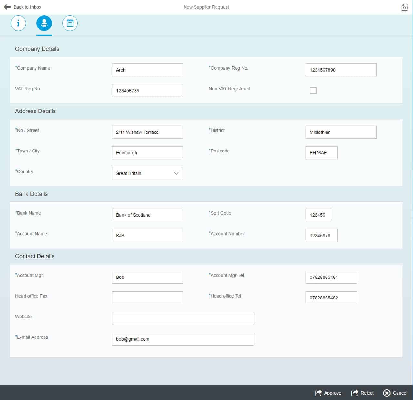Approve the supplier request

click(328, 393)
